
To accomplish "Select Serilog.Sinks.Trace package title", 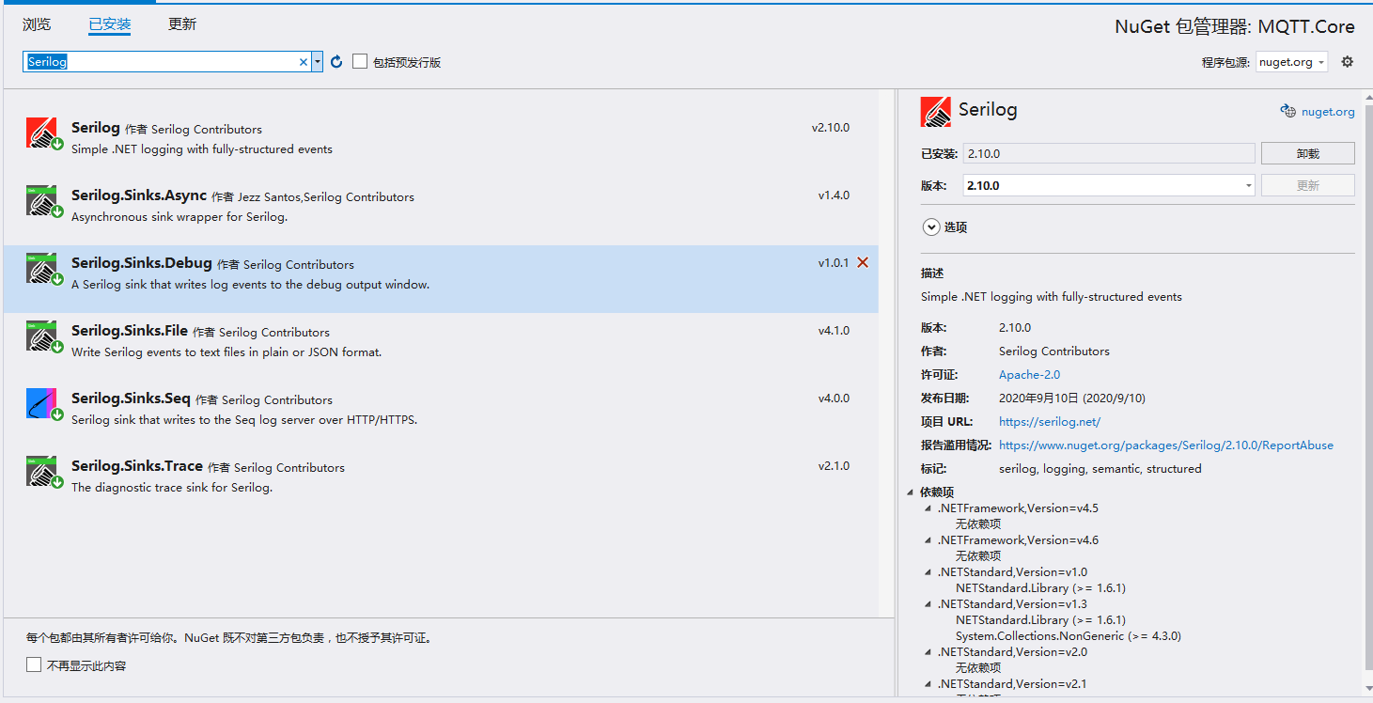I will 137,466.
